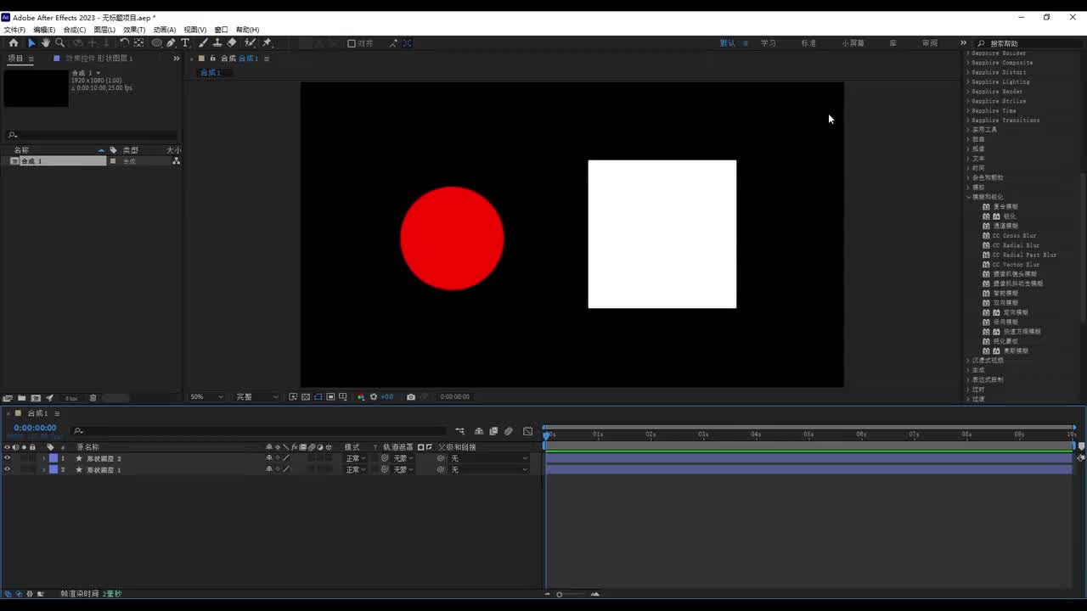Click the trash delete icon in Project panel
This screenshot has width=1087, height=611.
(x=93, y=398)
